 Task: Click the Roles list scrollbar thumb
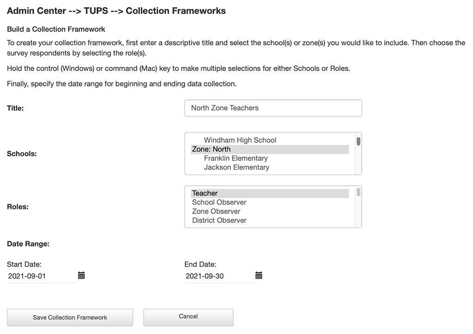(x=358, y=192)
